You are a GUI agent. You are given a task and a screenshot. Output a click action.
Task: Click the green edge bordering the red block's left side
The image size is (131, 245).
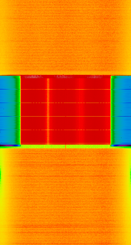[18, 110]
